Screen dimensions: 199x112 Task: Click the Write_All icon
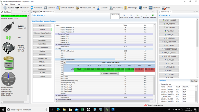click(x=146, y=15)
